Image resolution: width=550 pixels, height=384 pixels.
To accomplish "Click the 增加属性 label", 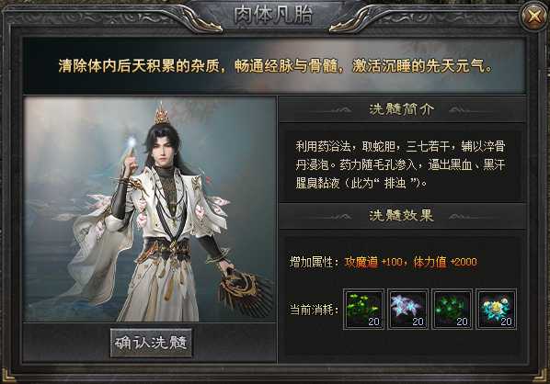I will (315, 262).
